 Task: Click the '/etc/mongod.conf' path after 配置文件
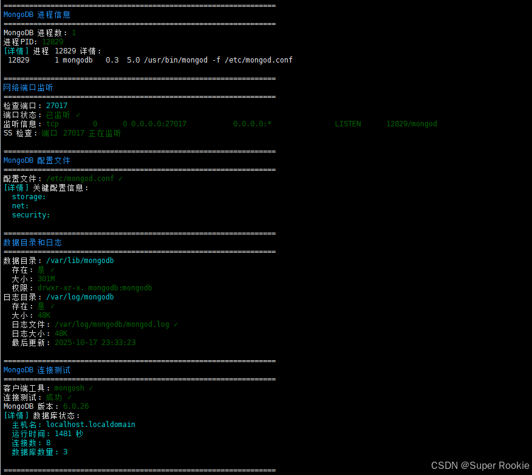80,179
